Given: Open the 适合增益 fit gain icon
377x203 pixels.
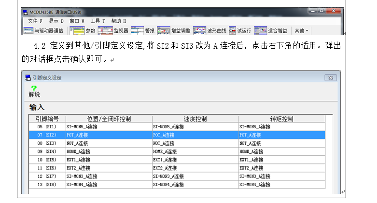Looking at the screenshot, I should 260,31.
